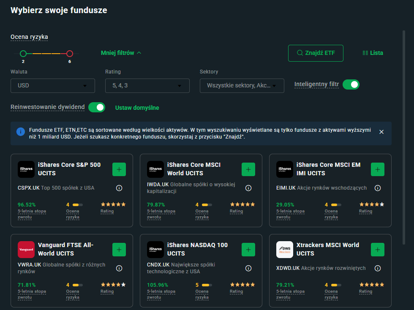The height and width of the screenshot is (310, 414).
Task: Collapse filters via Mniej filtrów
Action: (121, 53)
